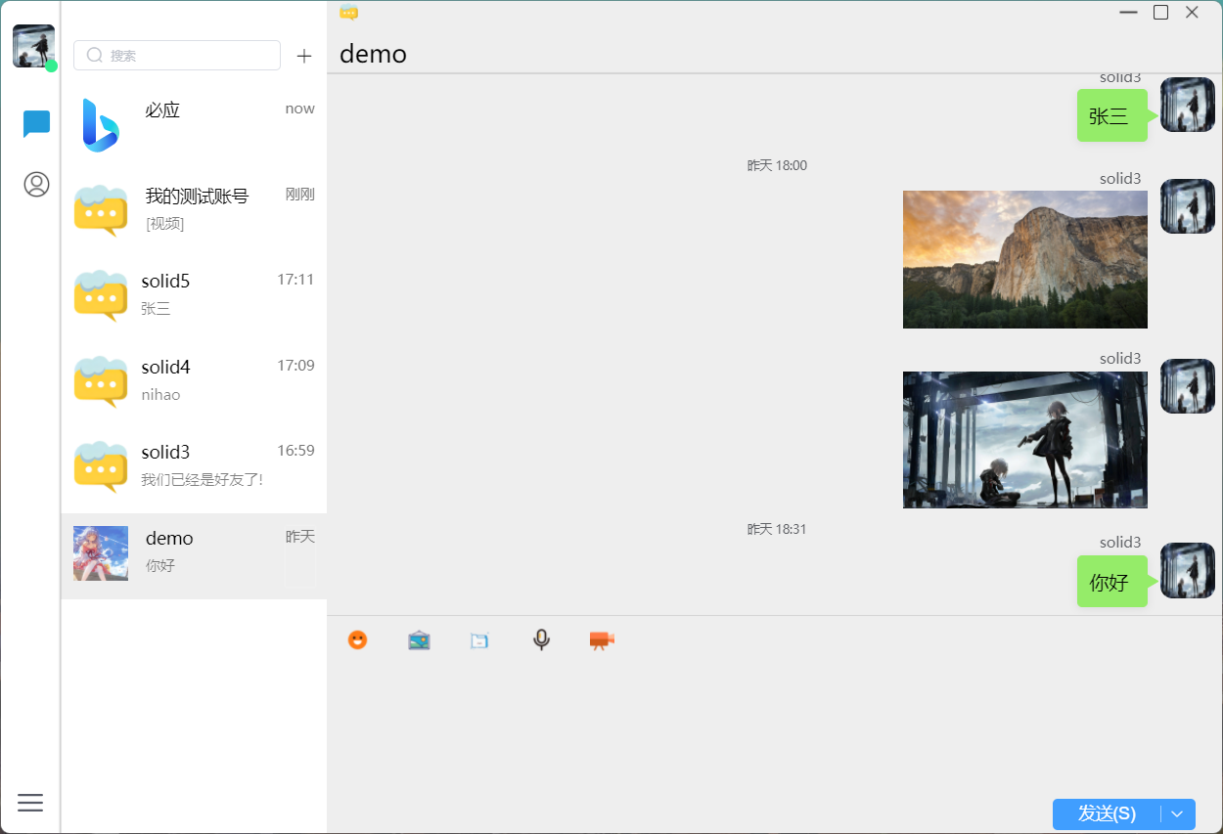The image size is (1223, 834).
Task: Click the search box
Action: point(177,55)
